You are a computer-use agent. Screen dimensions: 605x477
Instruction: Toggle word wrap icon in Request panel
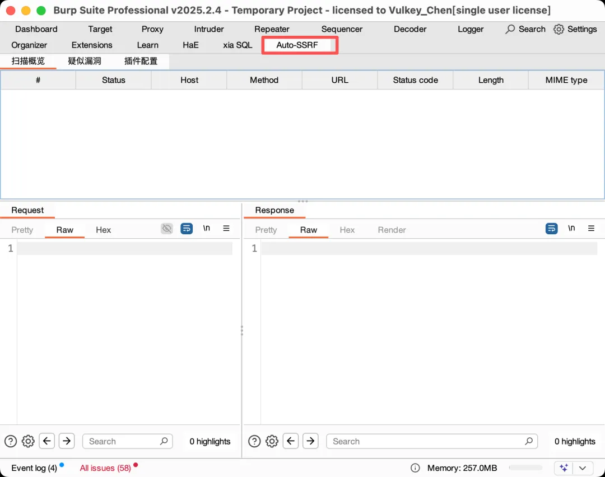tap(187, 229)
